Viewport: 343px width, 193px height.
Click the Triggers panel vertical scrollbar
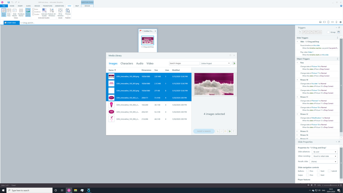[341, 86]
